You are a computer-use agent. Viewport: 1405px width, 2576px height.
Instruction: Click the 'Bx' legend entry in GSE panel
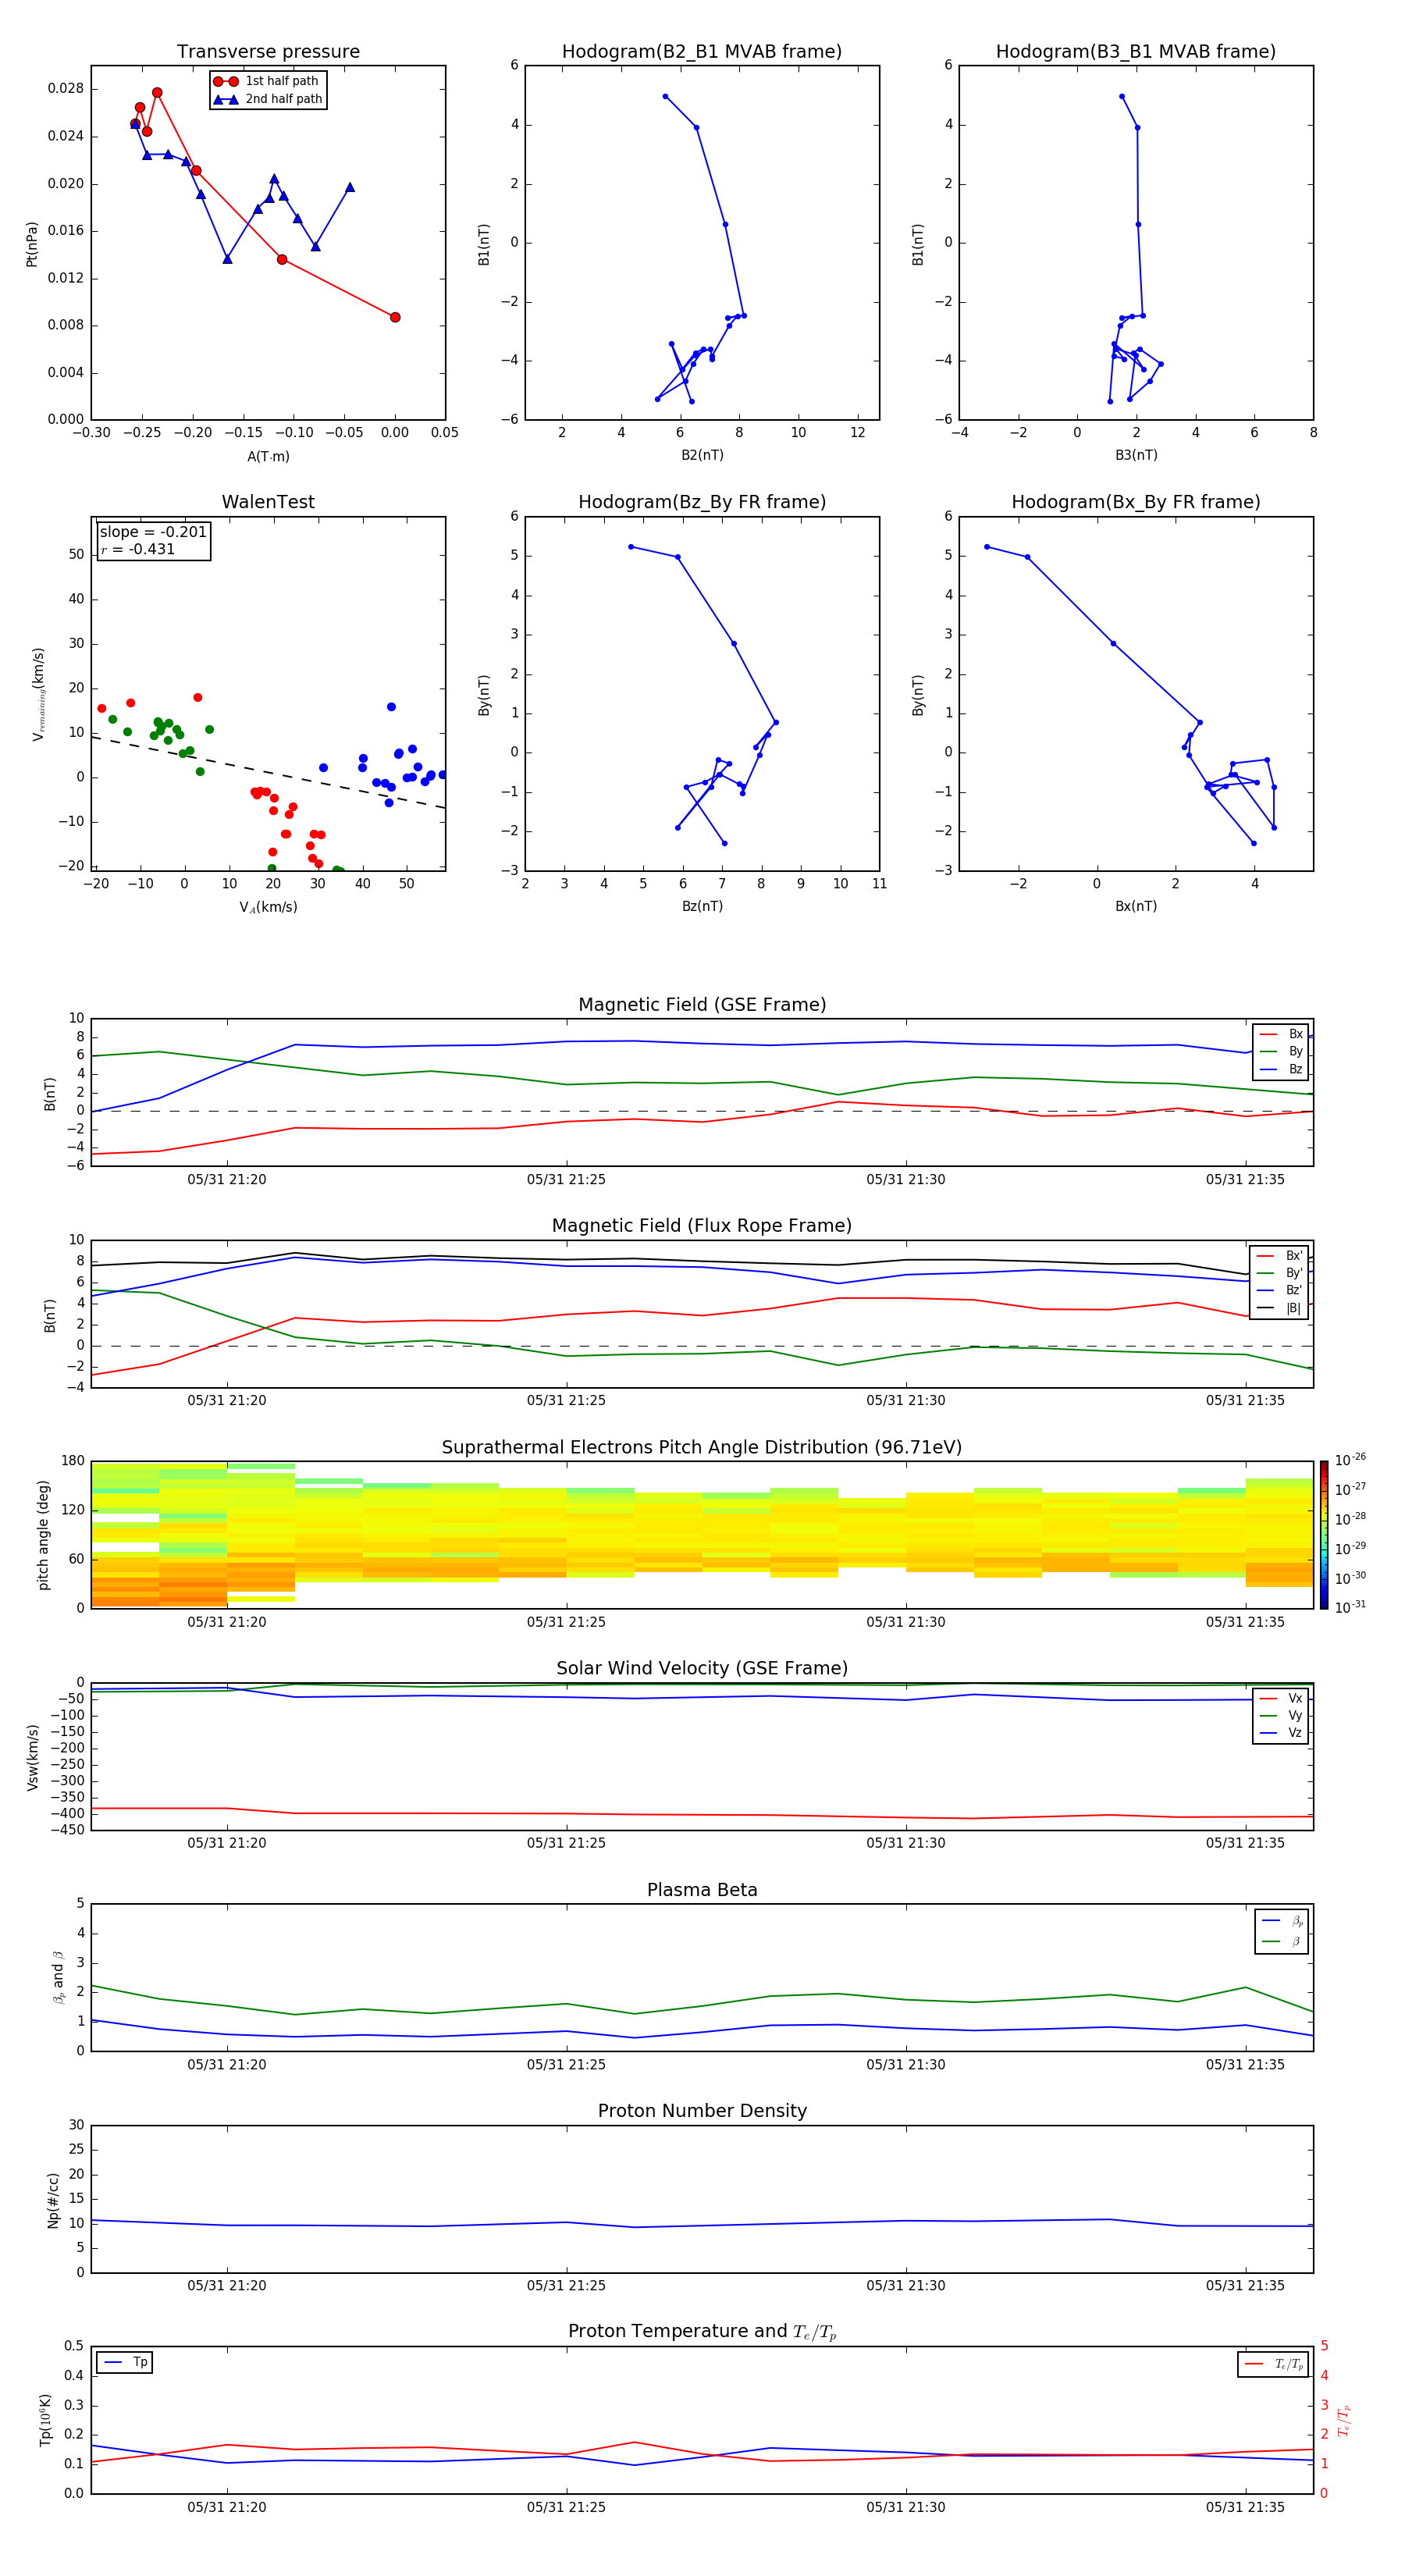tap(1281, 1034)
